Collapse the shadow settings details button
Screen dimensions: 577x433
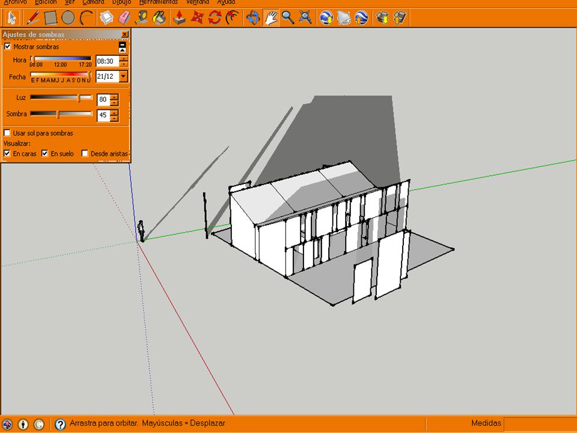122,47
